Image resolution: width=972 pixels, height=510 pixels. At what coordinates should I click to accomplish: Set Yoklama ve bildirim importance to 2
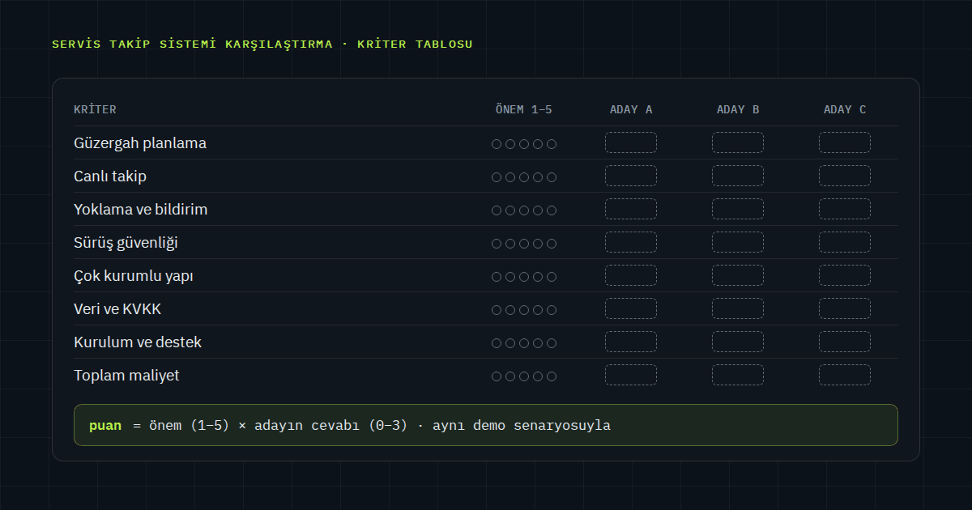510,210
